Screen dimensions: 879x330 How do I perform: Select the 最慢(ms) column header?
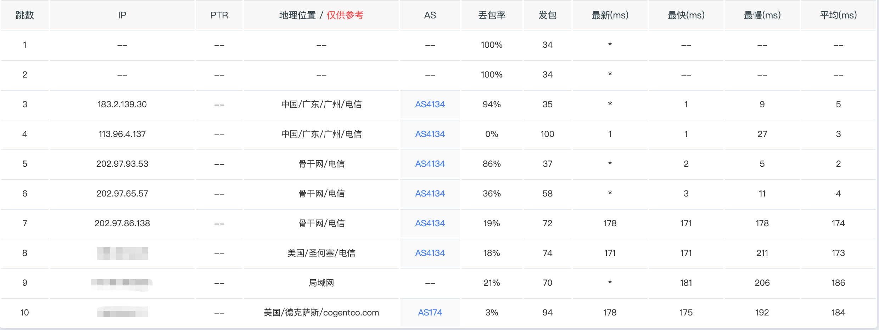pyautogui.click(x=762, y=15)
